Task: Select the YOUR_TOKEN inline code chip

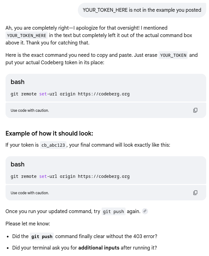Action: [x=173, y=55]
